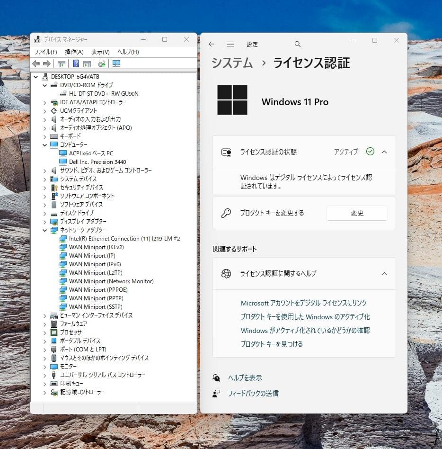442x449 pixels.
Task: Click the forward arrow in Device Manager toolbar
Action: click(x=47, y=63)
